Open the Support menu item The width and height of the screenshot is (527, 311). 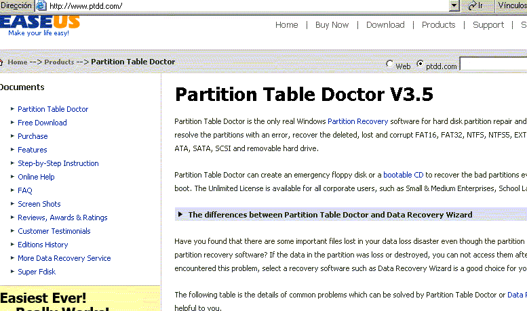(488, 25)
